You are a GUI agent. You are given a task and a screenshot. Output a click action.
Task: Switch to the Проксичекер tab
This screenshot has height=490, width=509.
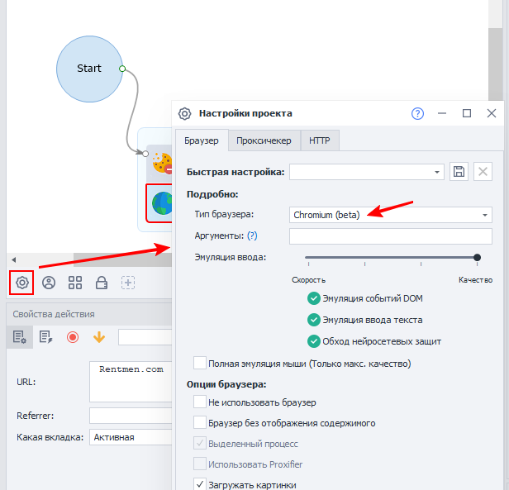[264, 140]
